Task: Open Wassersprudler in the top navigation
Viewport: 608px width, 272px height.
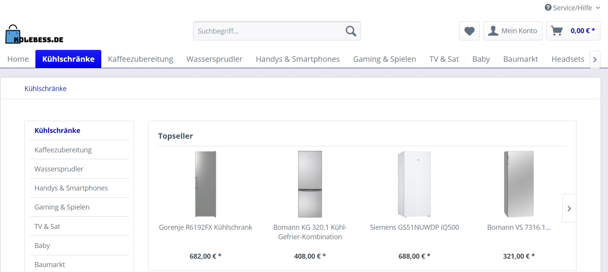Action: pos(214,59)
